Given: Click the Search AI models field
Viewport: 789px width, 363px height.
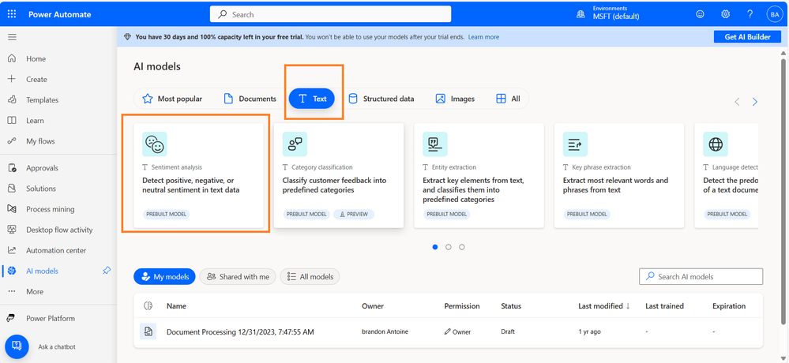Looking at the screenshot, I should (x=701, y=276).
